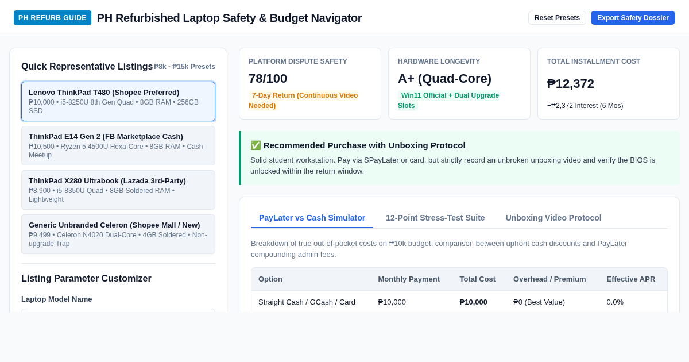This screenshot has height=362, width=689.
Task: Open the Unboxing Video Protocol tab
Action: 553,218
